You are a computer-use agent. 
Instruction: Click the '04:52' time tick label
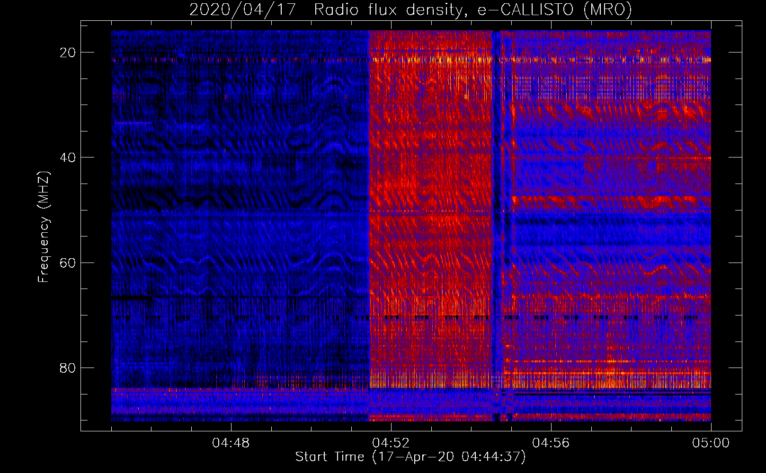click(x=391, y=443)
